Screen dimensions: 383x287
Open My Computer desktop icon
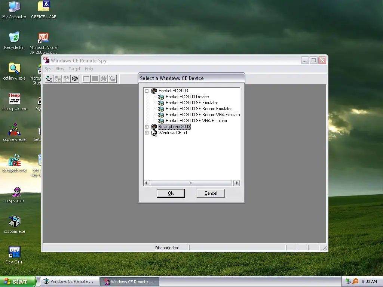(x=14, y=10)
